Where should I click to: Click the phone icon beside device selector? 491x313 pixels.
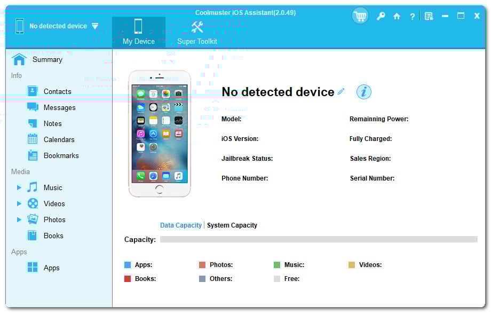[x=19, y=26]
